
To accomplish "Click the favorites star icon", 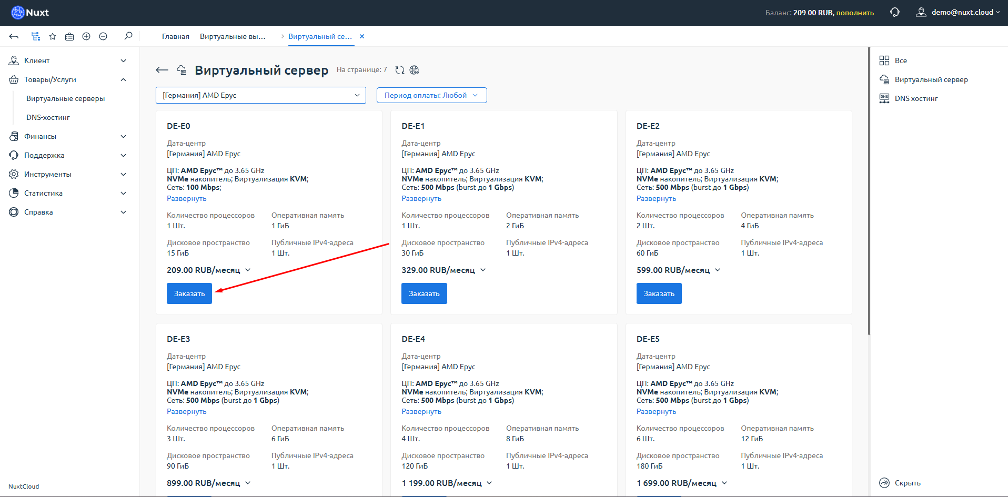I will tap(53, 36).
